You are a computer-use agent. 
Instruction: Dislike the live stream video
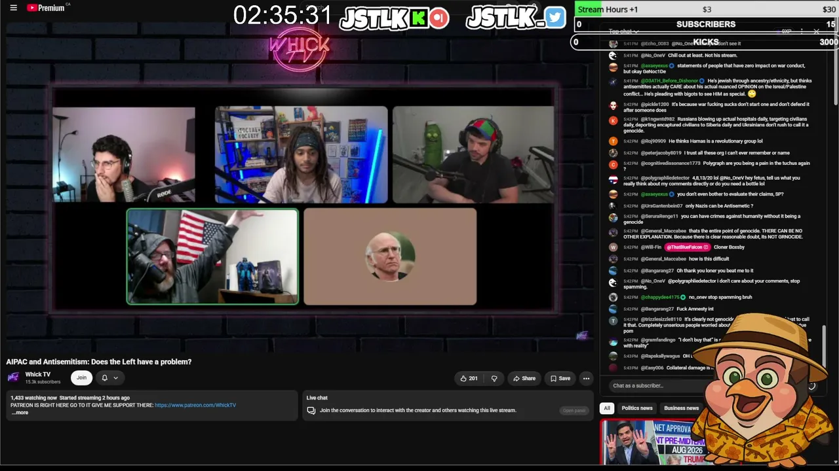click(494, 378)
